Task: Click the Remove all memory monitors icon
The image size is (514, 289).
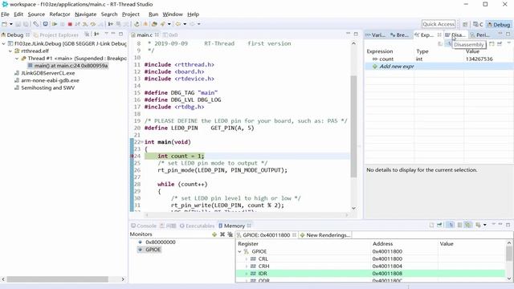Action: (x=230, y=234)
